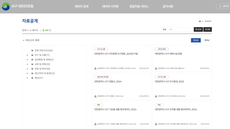
Task: Open the 데이터 검색 menu
Action: point(81,7)
